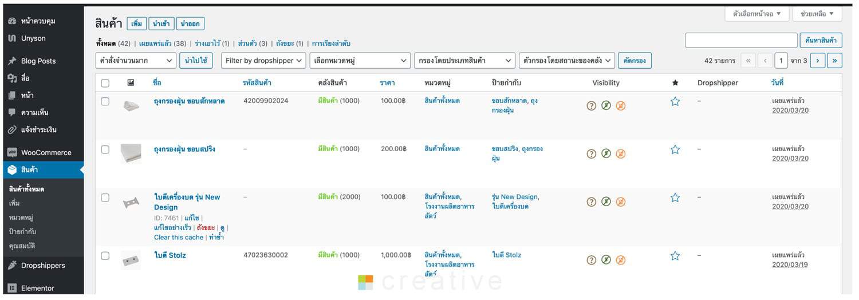Jump to last page double-arrow button
Screen dimensions: 859x300
[834, 61]
